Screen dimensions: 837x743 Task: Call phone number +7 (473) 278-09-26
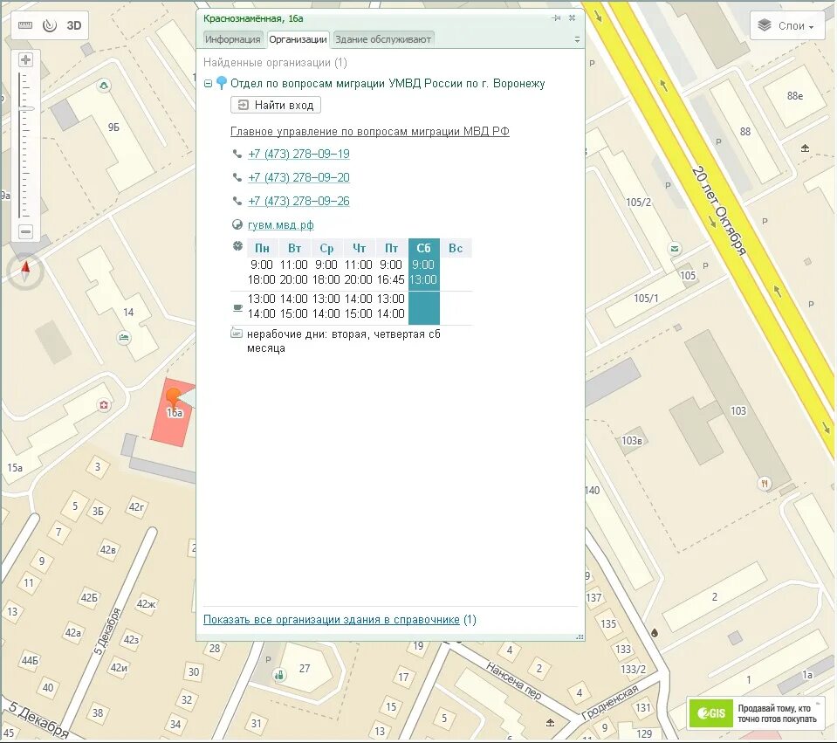click(x=298, y=201)
